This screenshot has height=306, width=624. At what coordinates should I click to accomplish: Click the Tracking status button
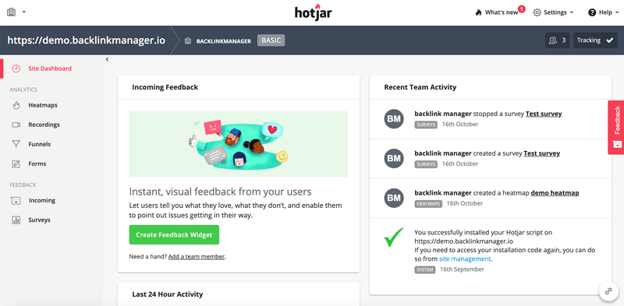(595, 40)
